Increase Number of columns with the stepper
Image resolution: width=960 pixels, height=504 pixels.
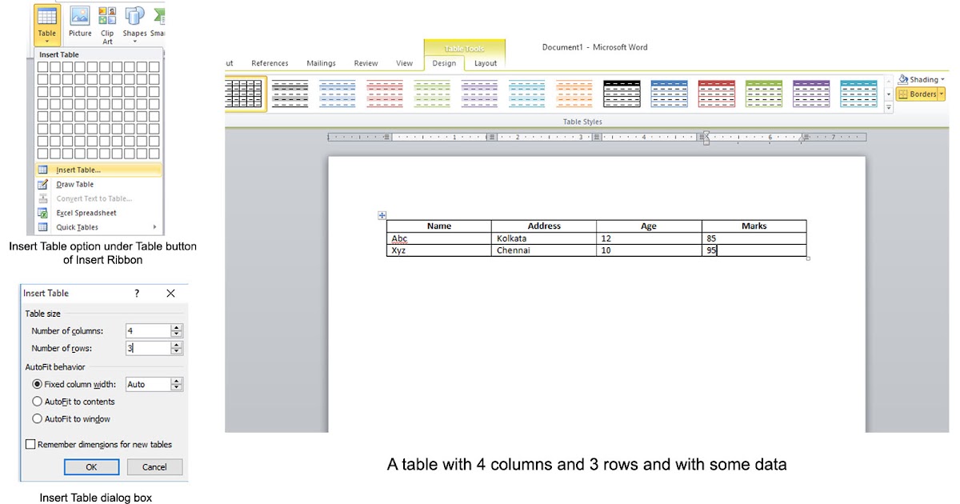[176, 327]
